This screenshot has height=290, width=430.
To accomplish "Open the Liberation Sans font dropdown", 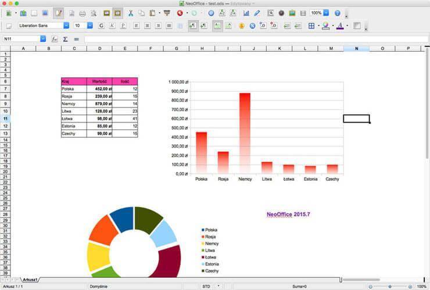I will point(66,26).
